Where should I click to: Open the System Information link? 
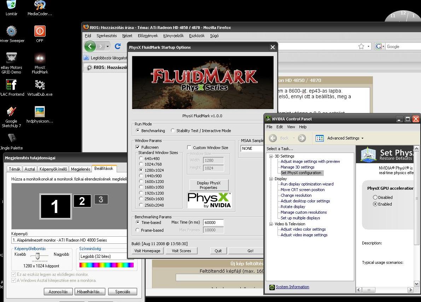coord(292,287)
